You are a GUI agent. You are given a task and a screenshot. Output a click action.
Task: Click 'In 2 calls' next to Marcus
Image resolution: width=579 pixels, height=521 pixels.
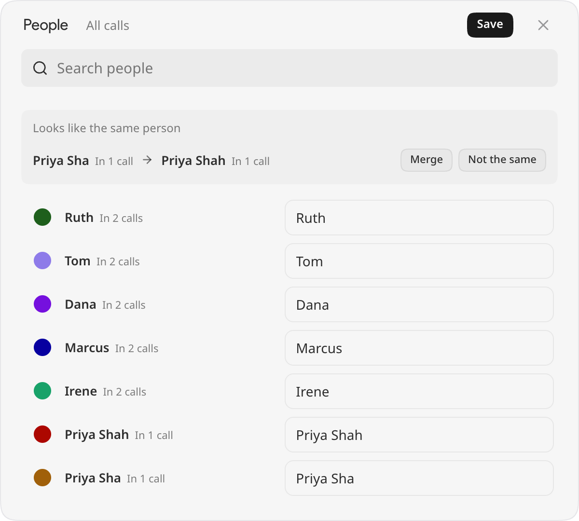coord(137,348)
